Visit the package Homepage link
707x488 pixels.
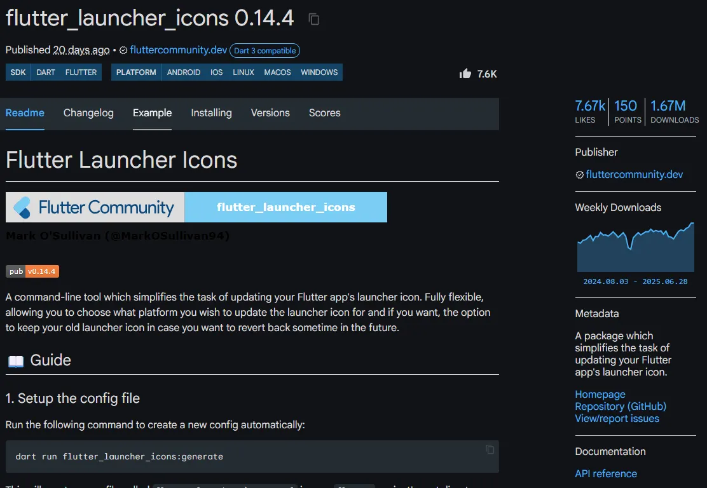pyautogui.click(x=600, y=394)
